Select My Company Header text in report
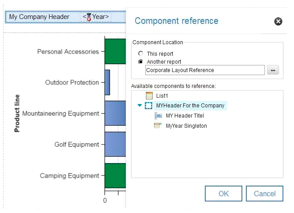 click(x=39, y=17)
